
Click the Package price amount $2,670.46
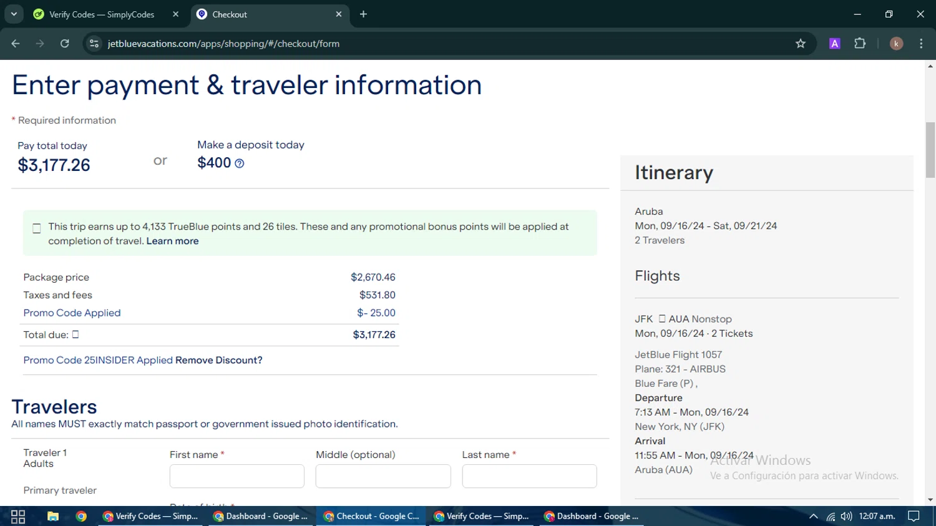click(373, 278)
